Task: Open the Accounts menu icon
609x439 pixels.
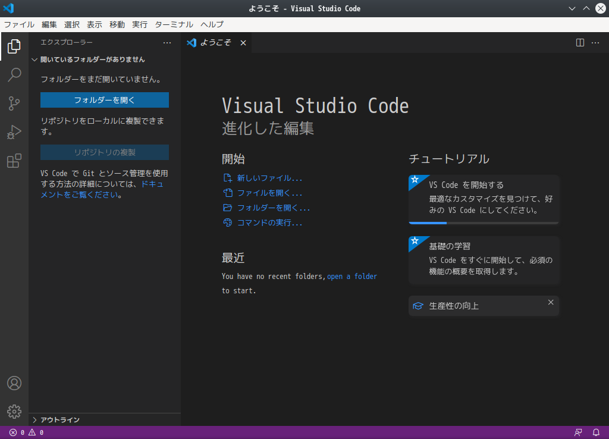Action: (x=14, y=383)
